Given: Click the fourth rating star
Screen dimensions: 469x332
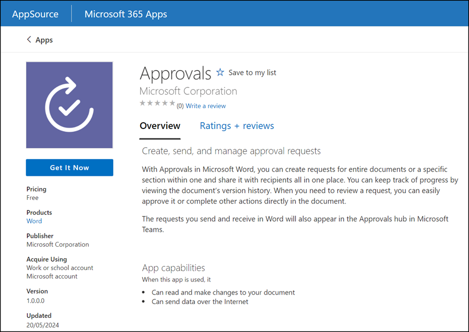Looking at the screenshot, I should [166, 103].
